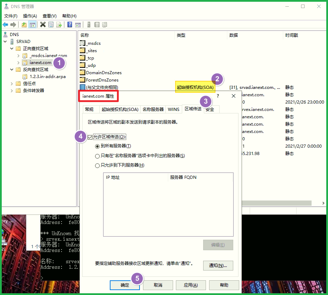Switch to the 区域传送 tab

tap(193, 109)
